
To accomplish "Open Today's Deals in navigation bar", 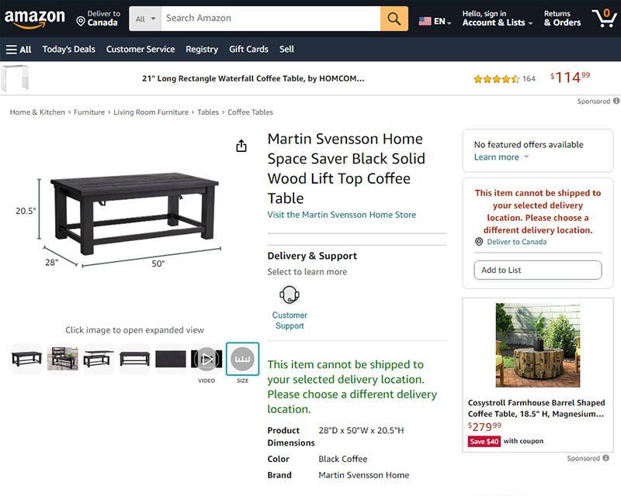I will tap(69, 49).
